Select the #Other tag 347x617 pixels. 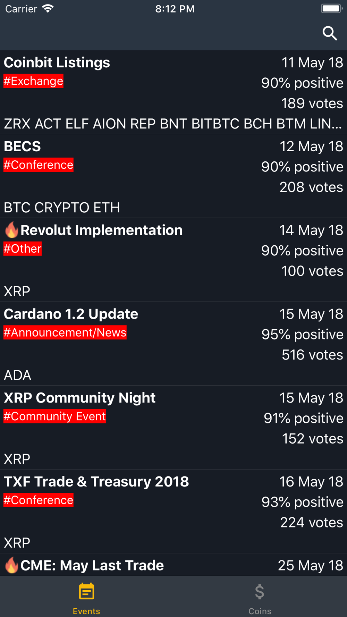[x=23, y=248]
